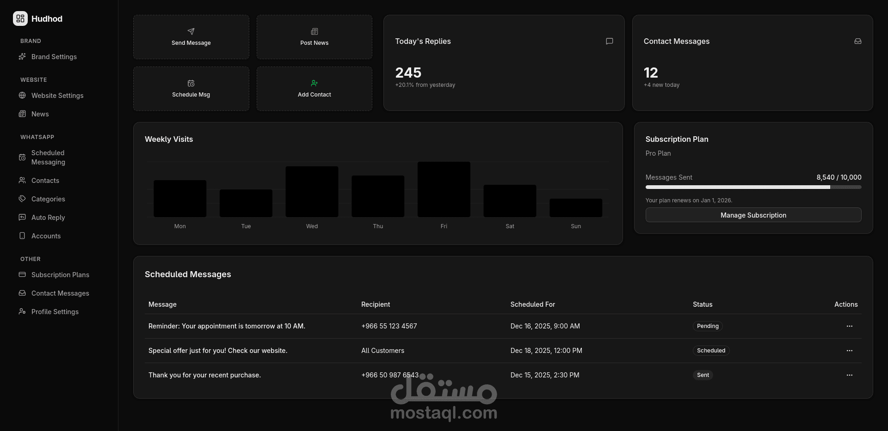Open the Add Contact quick action
This screenshot has height=431, width=888.
(314, 83)
